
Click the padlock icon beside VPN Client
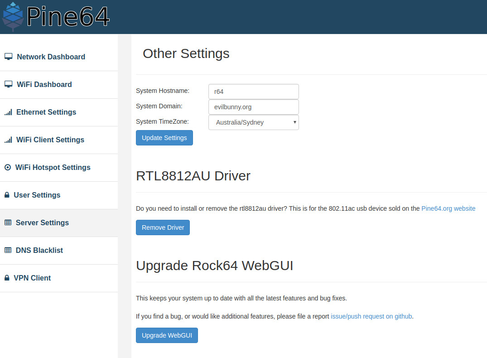coord(7,278)
